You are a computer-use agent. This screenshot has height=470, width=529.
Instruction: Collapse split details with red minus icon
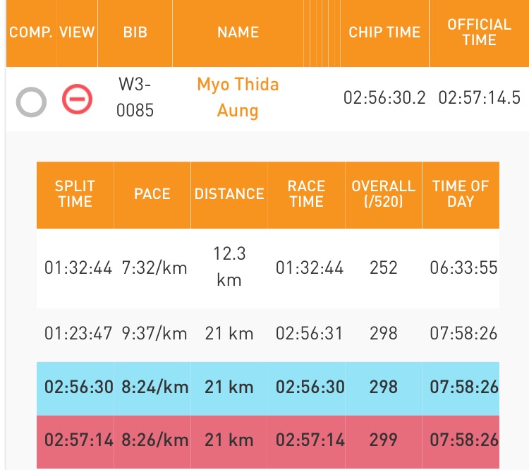77,100
